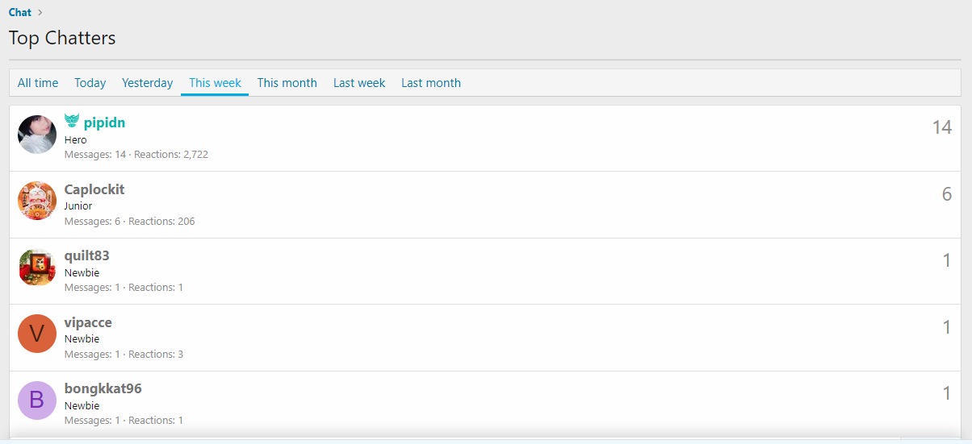Click quilt83's avatar picture
Viewport: 972px width, 444px height.
point(37,268)
